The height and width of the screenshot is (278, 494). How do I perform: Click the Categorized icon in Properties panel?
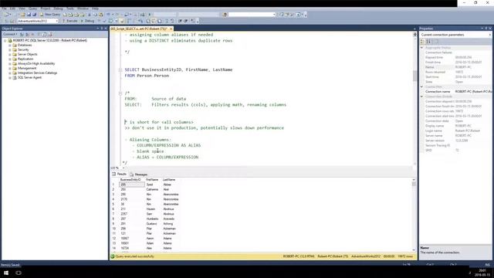423,41
